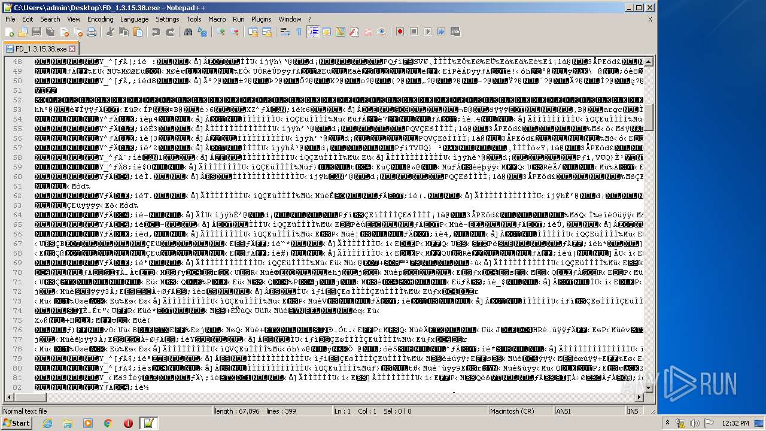
Task: Open a file using the toolbar folder icon
Action: (23, 32)
